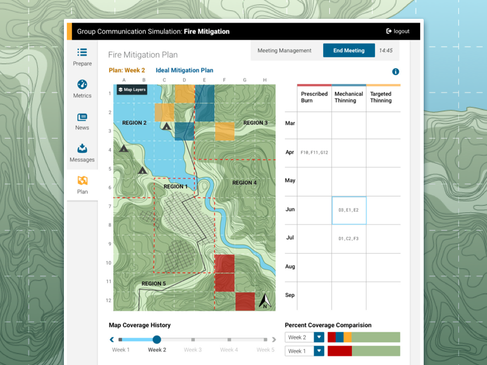This screenshot has width=487, height=365.
Task: Open the Map Layers control on the map
Action: pyautogui.click(x=132, y=89)
